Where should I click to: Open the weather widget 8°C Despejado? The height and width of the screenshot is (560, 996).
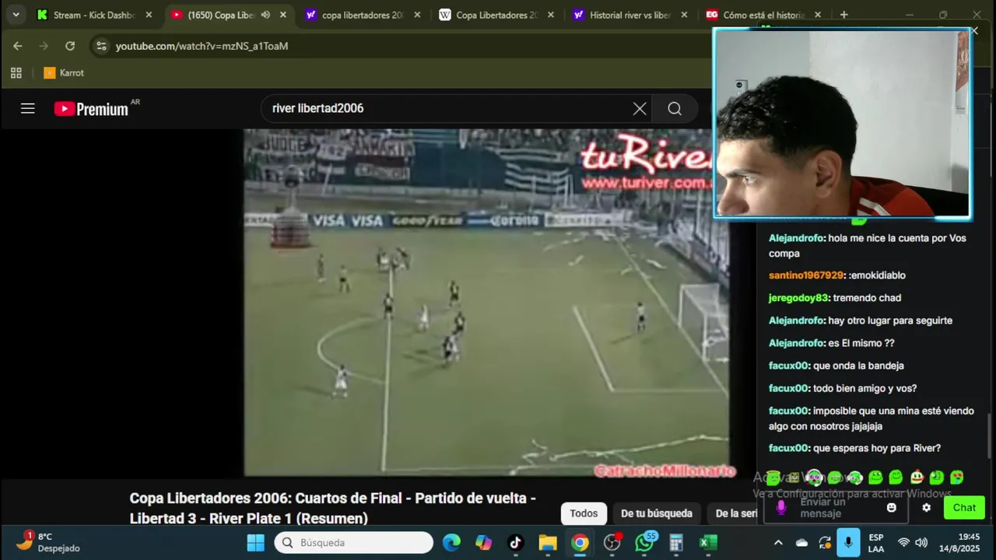pyautogui.click(x=48, y=543)
